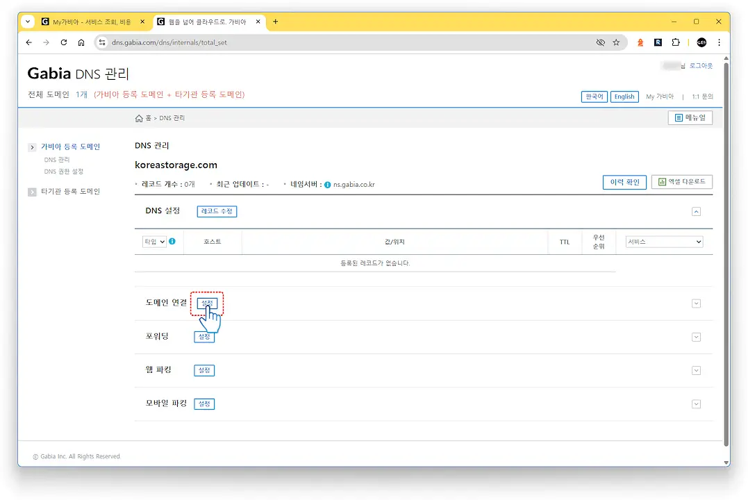This screenshot has height=500, width=748.
Task: Click DNS 관리 breadcrumb link
Action: coord(172,118)
